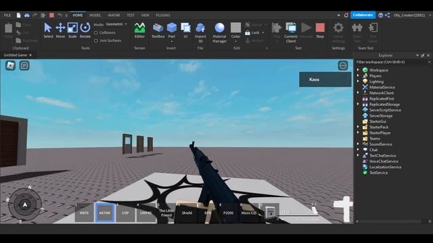
Task: Toggle the Lock tool
Action: [x=252, y=32]
